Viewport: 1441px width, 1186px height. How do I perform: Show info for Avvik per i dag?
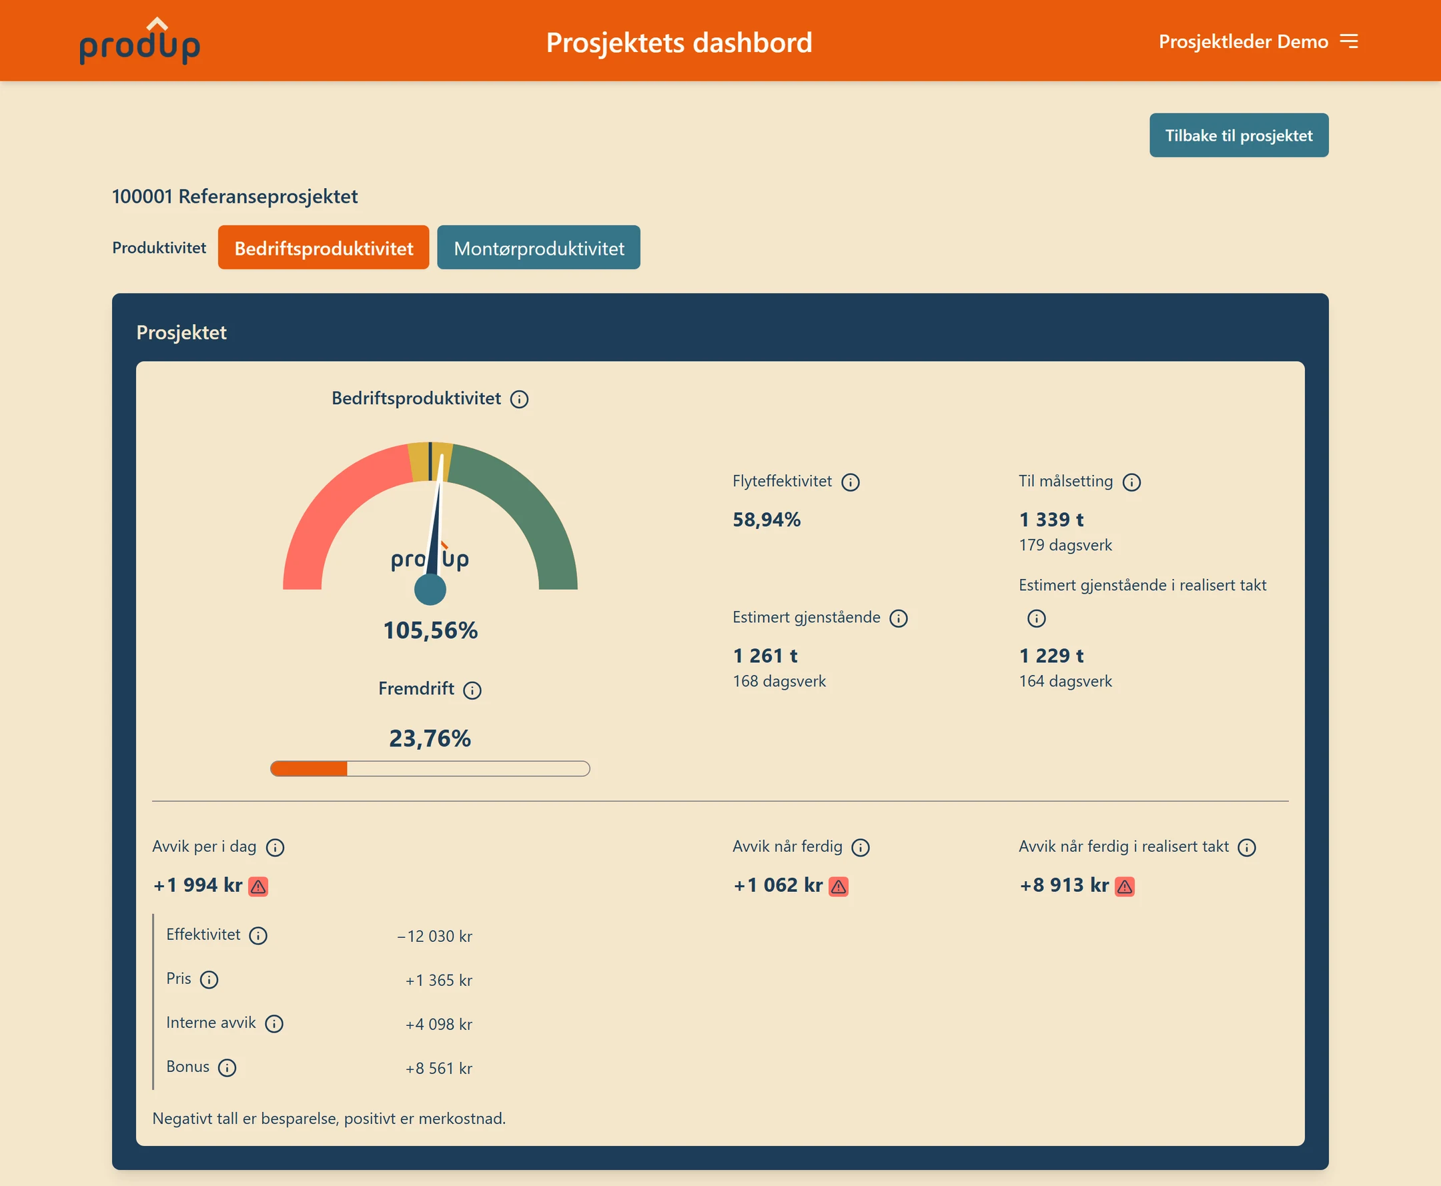[275, 847]
